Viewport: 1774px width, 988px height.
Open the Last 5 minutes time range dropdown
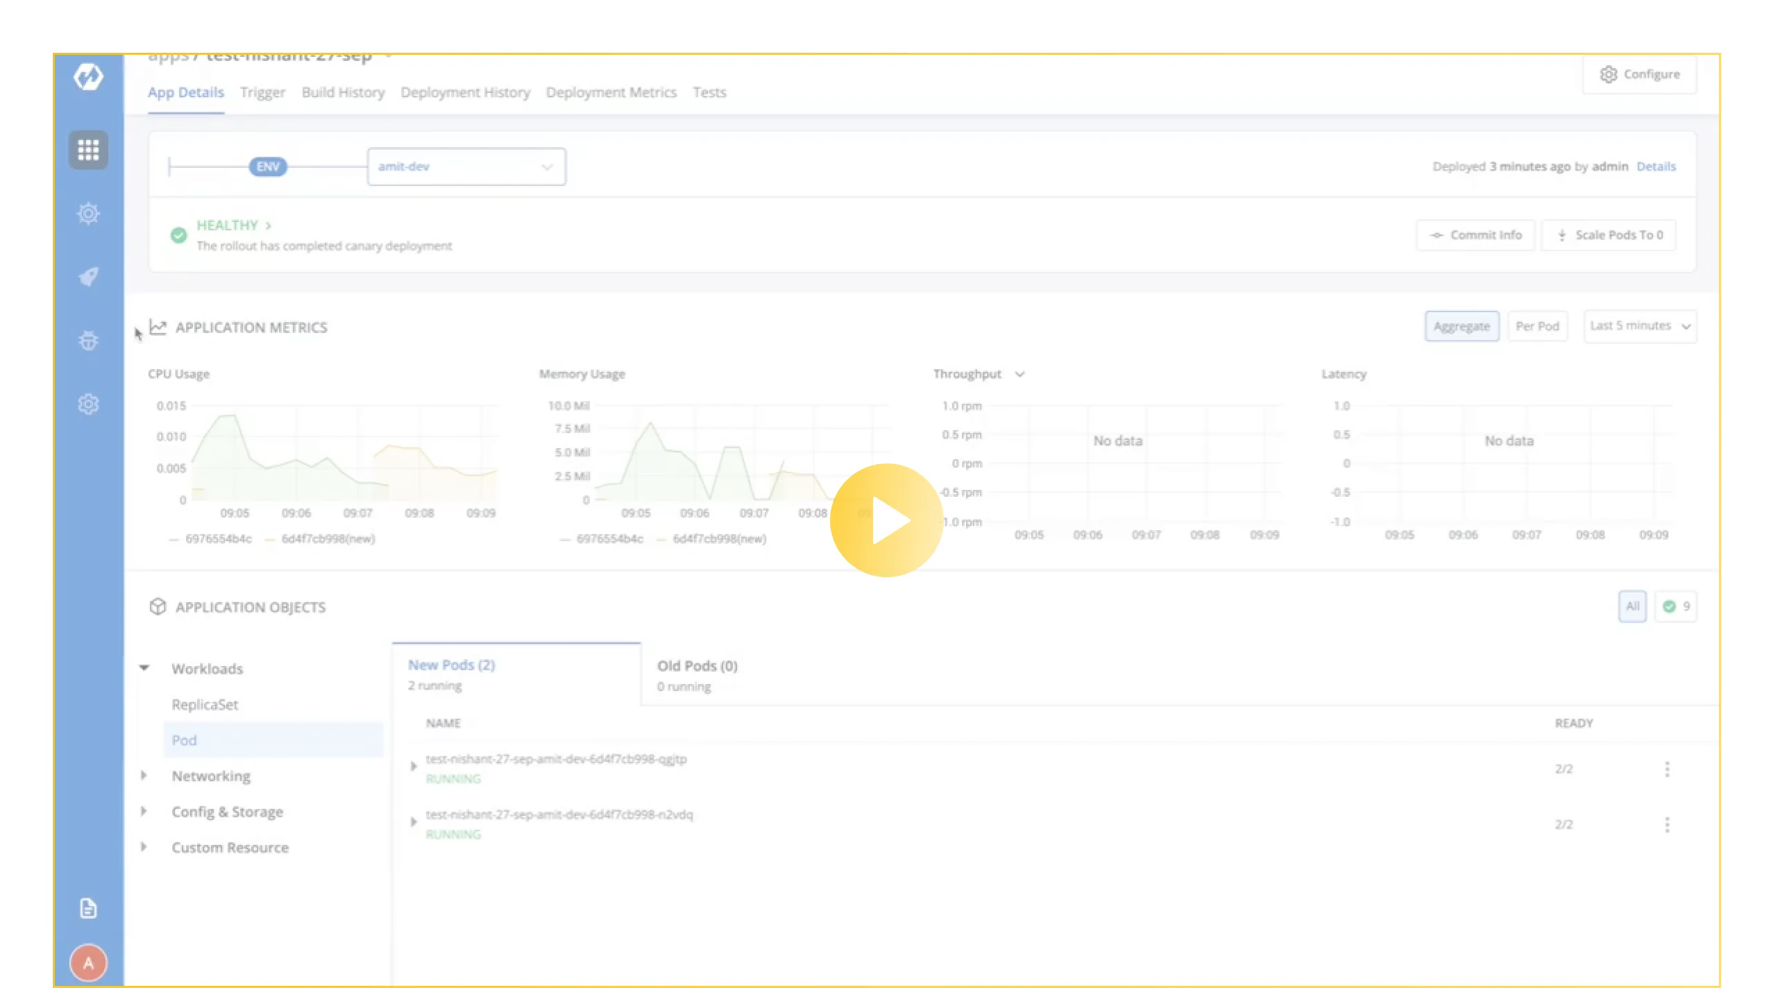click(1639, 326)
